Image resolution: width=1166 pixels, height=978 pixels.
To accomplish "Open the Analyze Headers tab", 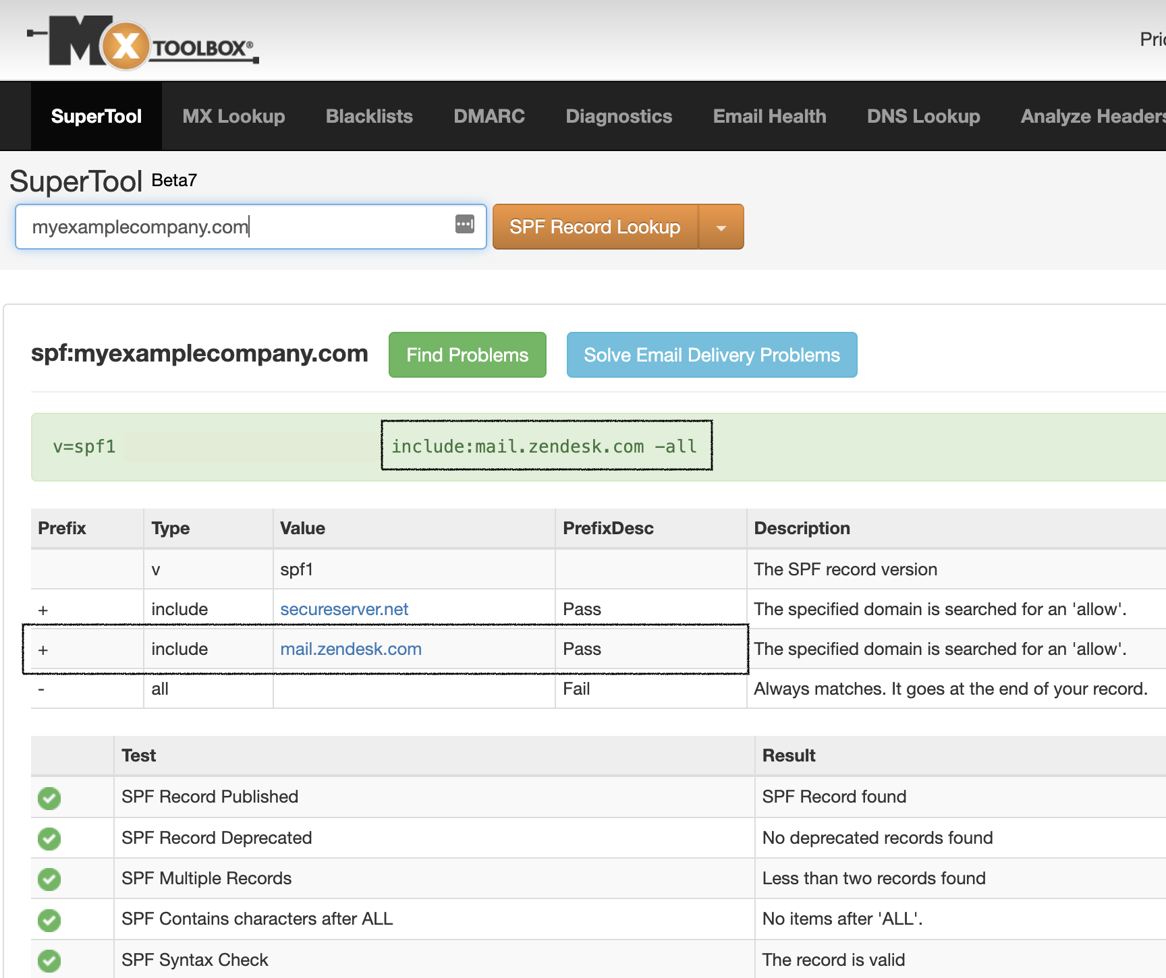I will click(x=1093, y=116).
